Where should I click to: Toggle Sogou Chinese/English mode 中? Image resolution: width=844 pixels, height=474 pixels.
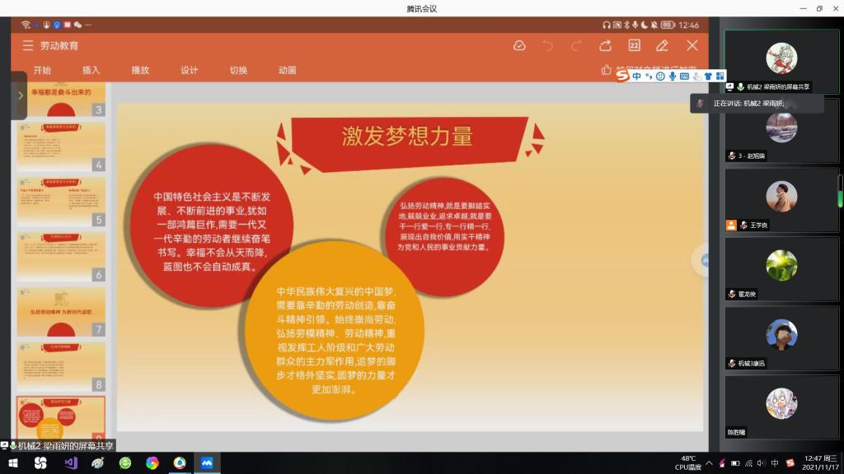pyautogui.click(x=637, y=76)
